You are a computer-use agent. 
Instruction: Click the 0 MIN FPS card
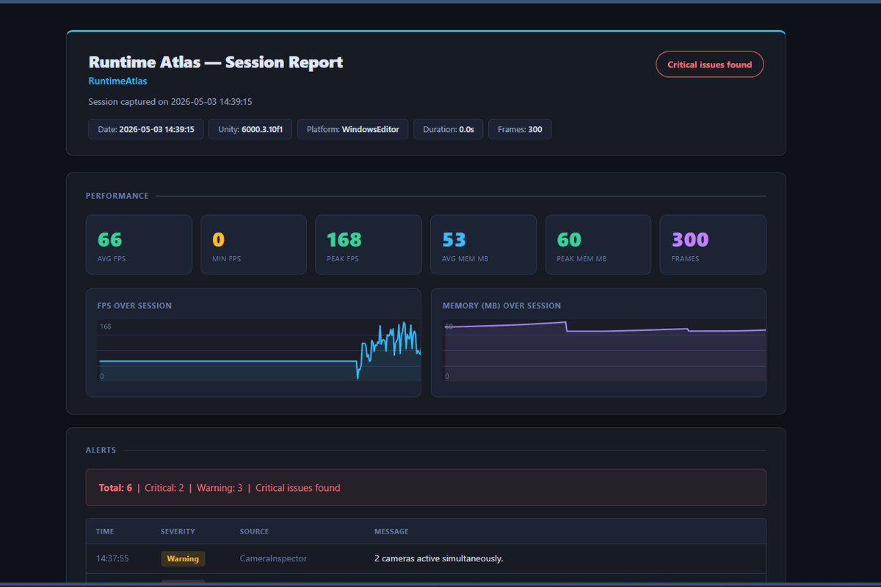(253, 244)
